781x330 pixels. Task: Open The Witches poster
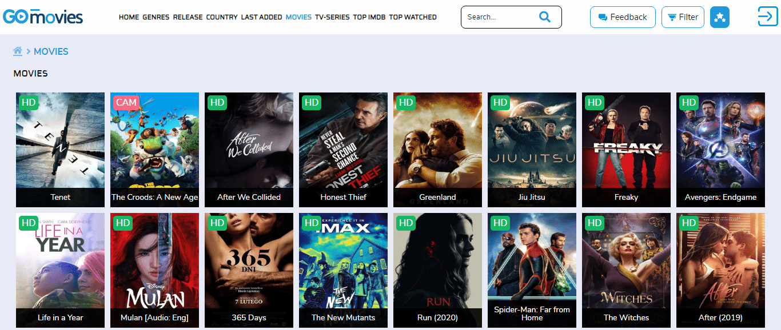(626, 270)
